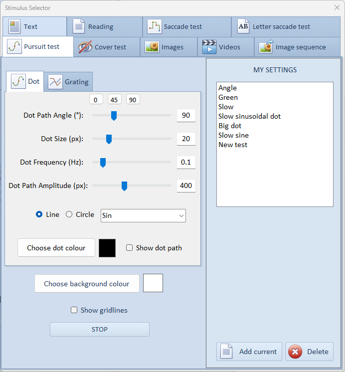Image resolution: width=345 pixels, height=372 pixels.
Task: Open the Videos clapperboard icon
Action: coord(209,47)
